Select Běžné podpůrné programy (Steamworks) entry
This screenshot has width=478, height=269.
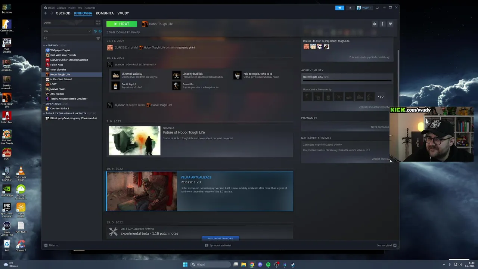point(73,118)
